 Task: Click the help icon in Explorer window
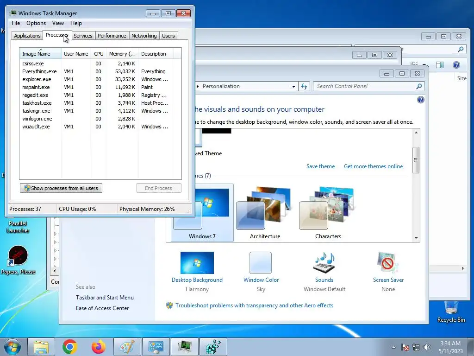456,65
